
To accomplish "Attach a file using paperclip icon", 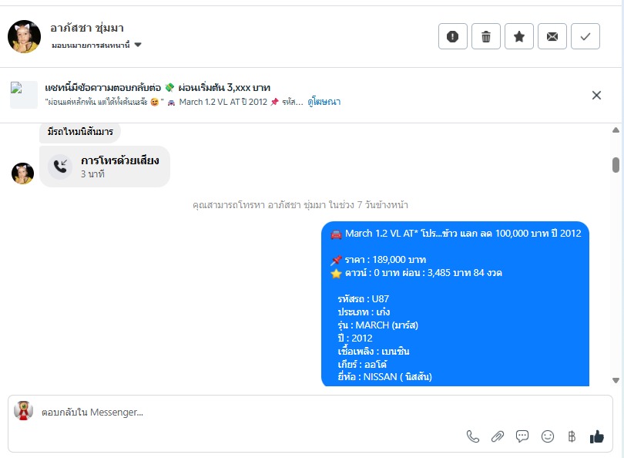I will tap(498, 436).
